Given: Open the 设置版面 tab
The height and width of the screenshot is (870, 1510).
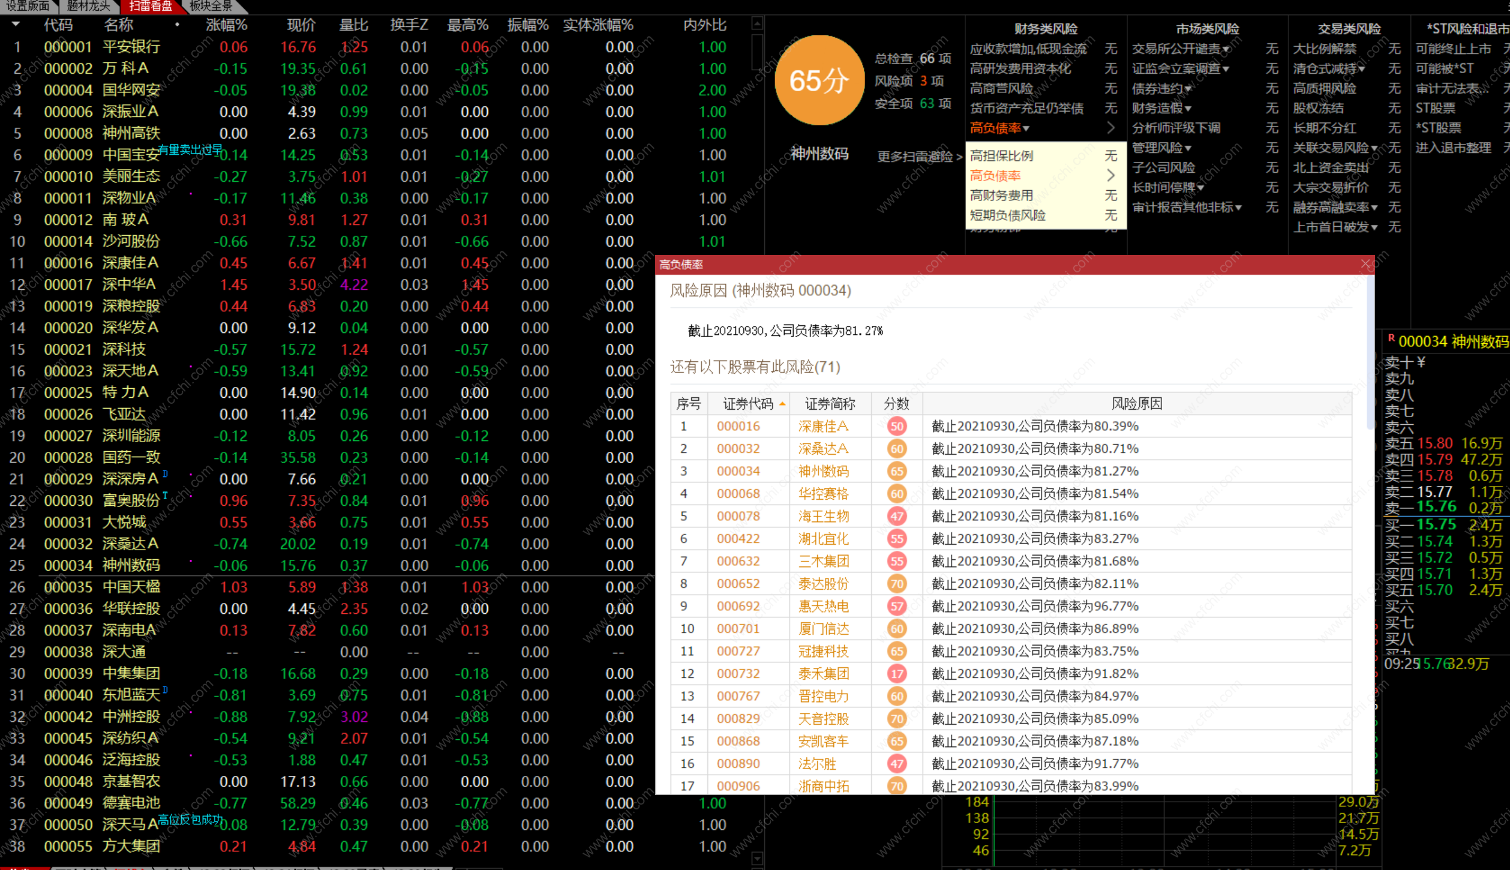Looking at the screenshot, I should 27,6.
